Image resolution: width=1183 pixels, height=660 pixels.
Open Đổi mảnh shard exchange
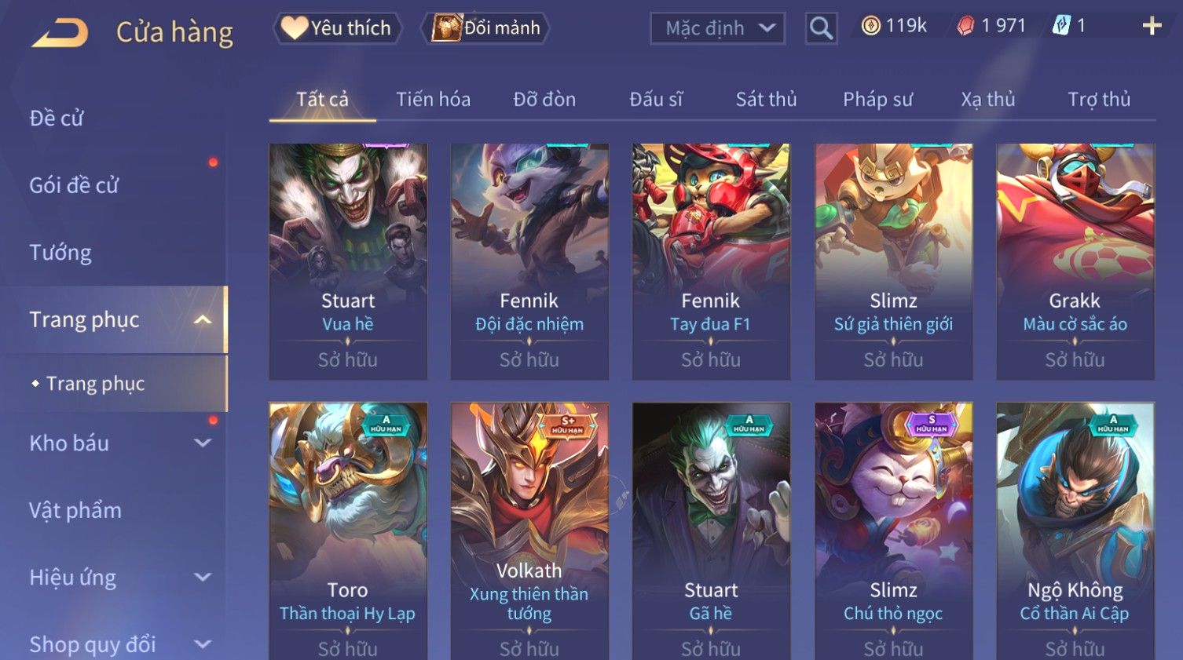point(485,28)
